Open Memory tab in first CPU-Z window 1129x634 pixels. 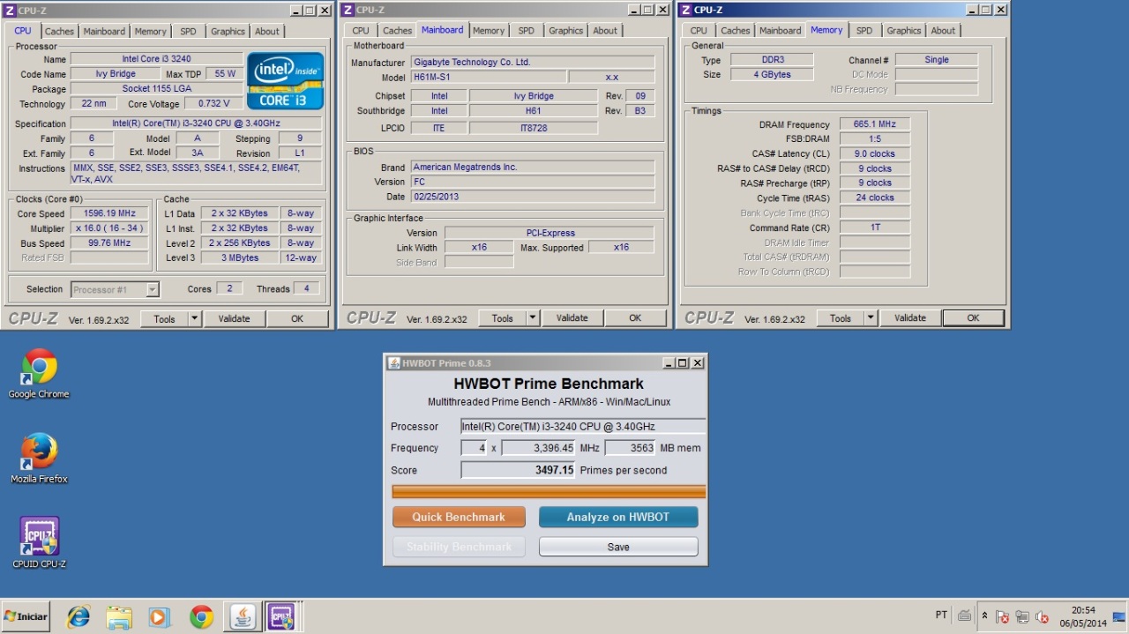(150, 31)
